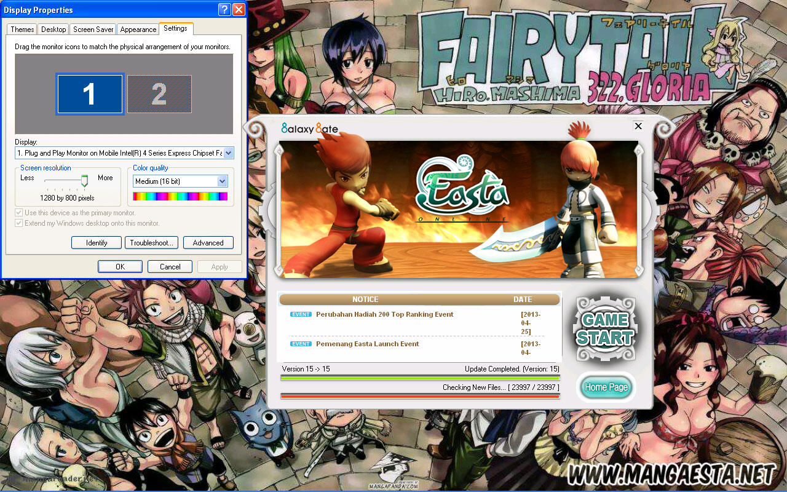Click the Settings tab
Viewport: 787px width, 492px height.
[176, 28]
